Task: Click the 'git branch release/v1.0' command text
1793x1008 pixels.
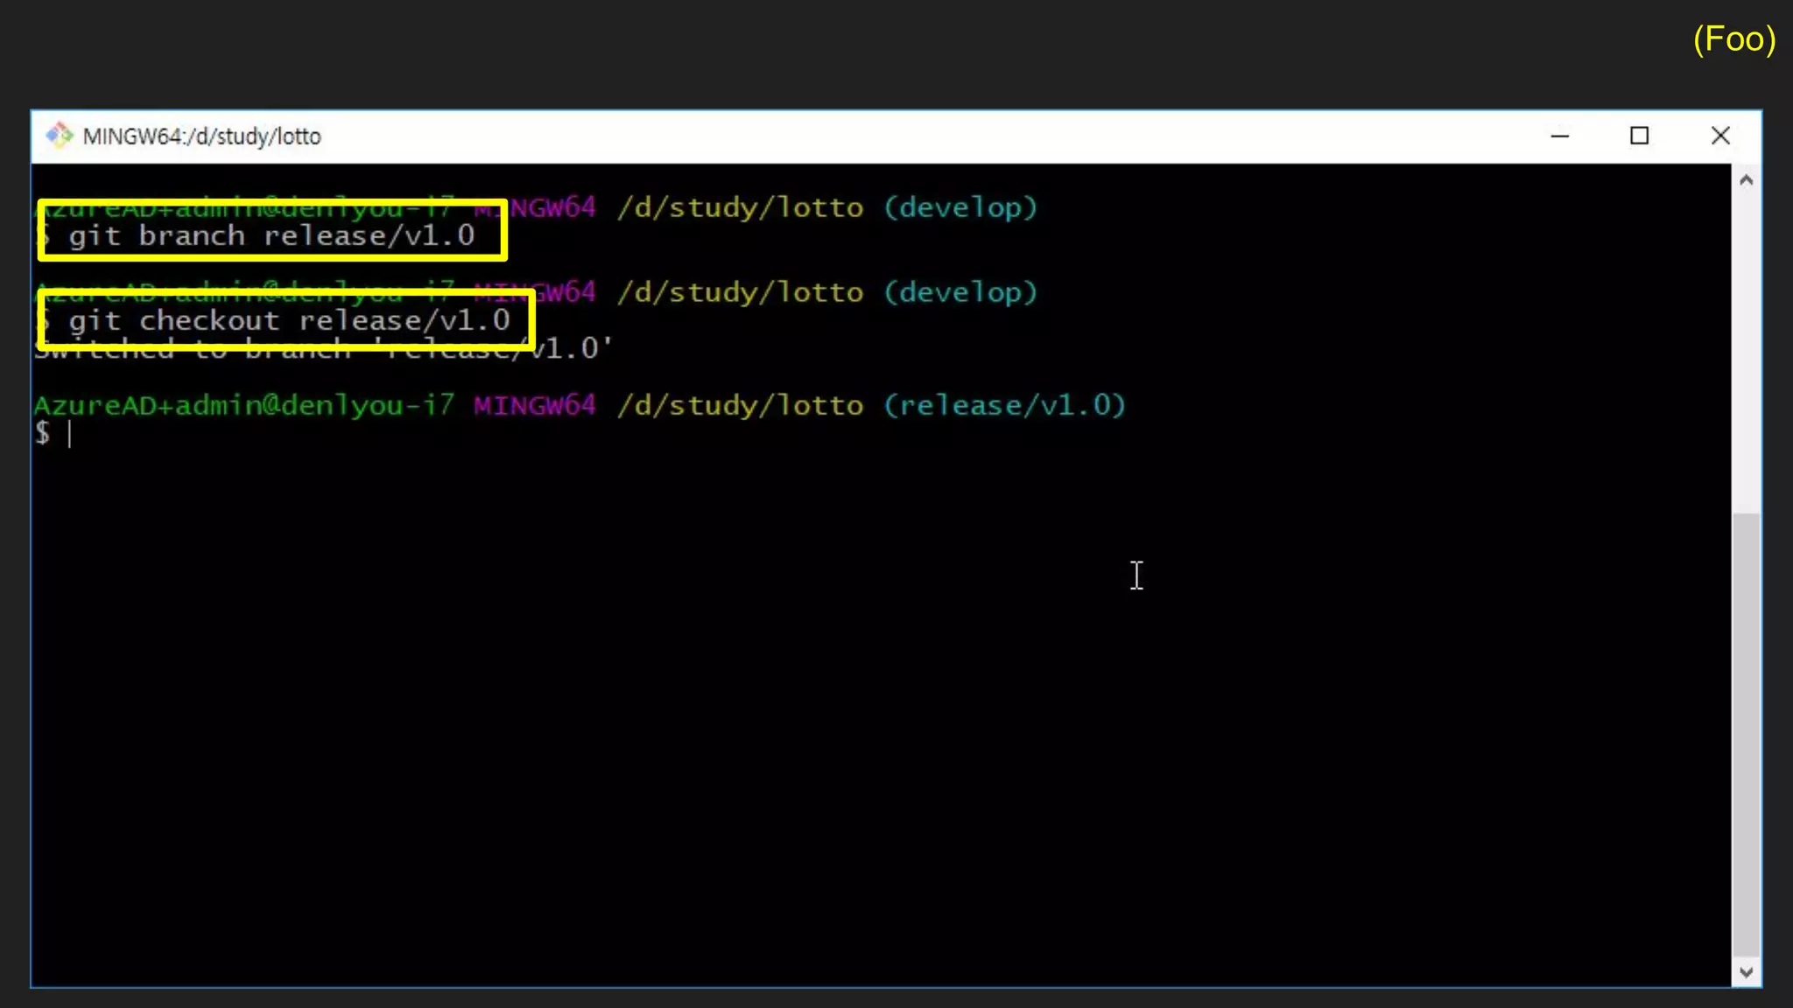Action: [x=272, y=235]
